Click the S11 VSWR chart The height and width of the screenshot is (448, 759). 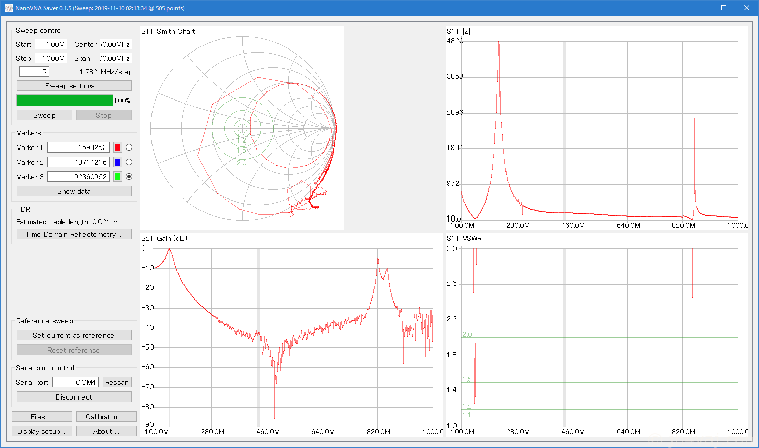(597, 335)
